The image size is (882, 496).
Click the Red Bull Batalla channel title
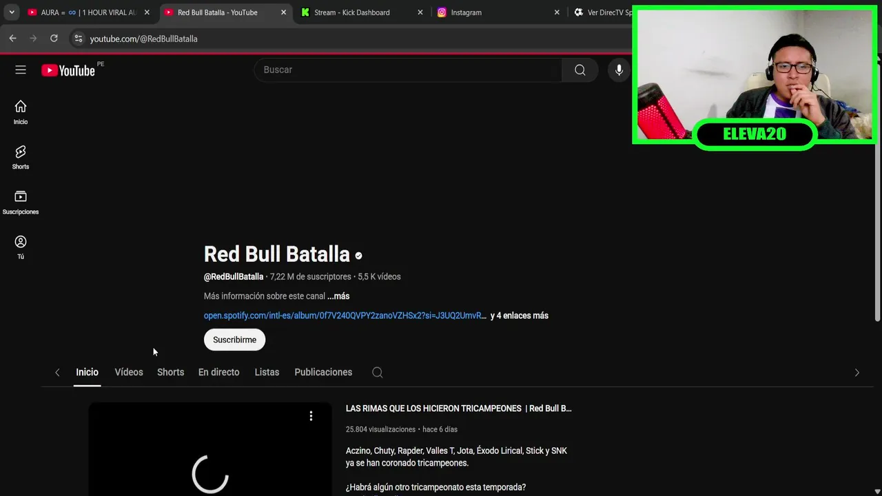point(277,254)
